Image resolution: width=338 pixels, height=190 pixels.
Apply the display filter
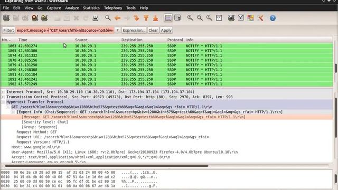click(166, 31)
